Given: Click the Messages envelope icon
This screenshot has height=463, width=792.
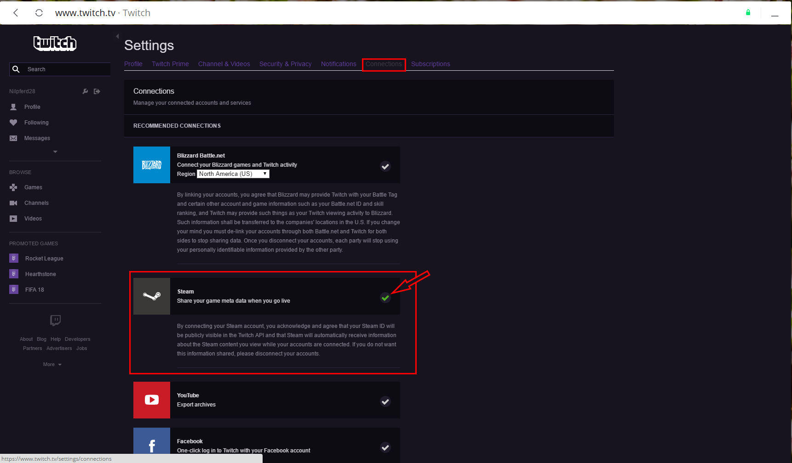Looking at the screenshot, I should (x=13, y=138).
